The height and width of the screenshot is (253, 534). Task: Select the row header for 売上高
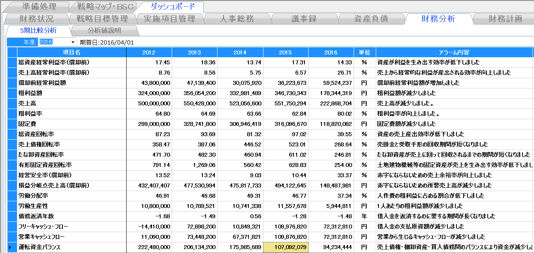[x=12, y=103]
